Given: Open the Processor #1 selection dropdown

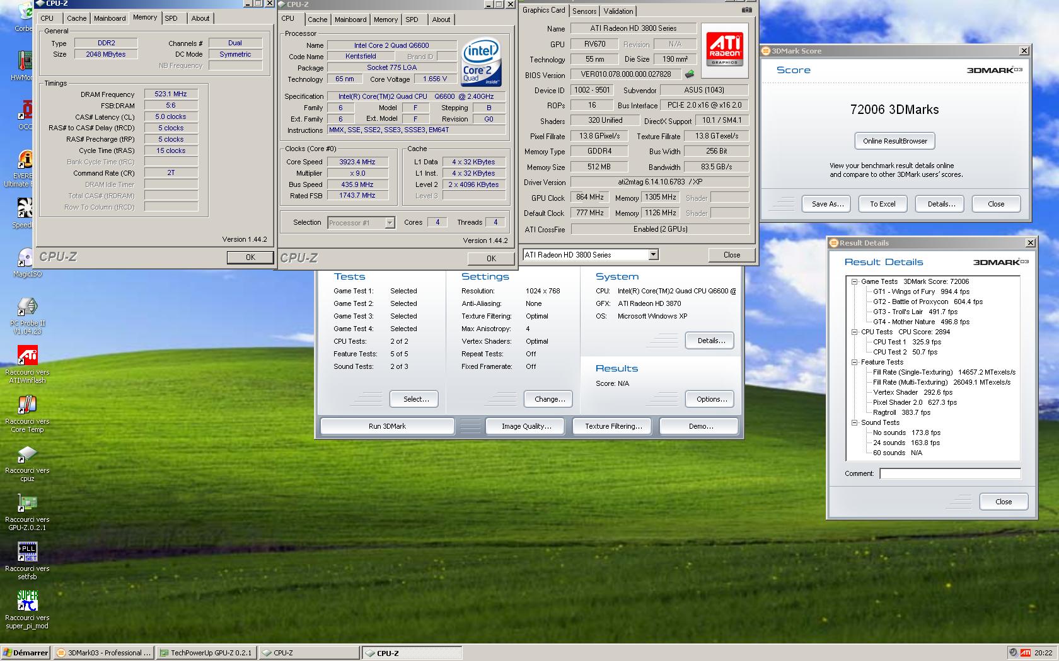Looking at the screenshot, I should click(x=390, y=222).
